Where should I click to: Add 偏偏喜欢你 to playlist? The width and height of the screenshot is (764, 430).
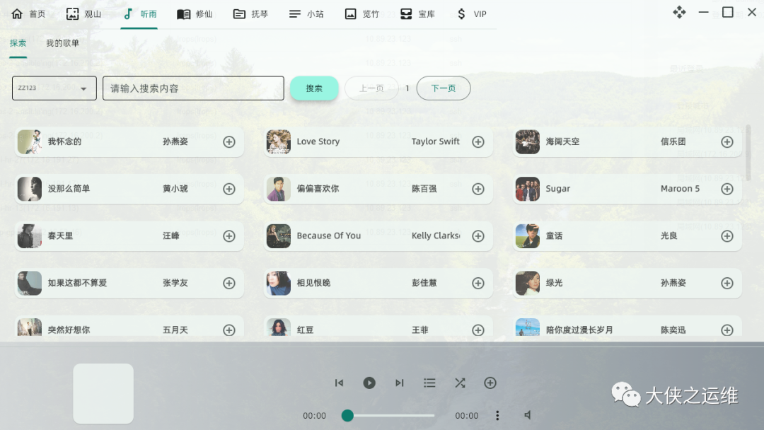coord(478,189)
